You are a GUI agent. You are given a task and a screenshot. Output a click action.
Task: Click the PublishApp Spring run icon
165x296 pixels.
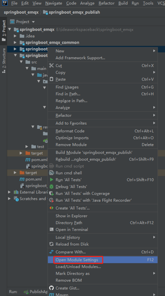(x=26, y=292)
